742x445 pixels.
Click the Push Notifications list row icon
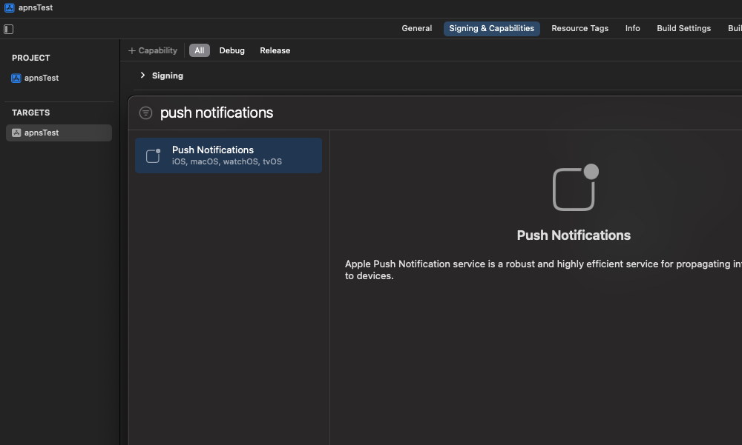(x=153, y=155)
